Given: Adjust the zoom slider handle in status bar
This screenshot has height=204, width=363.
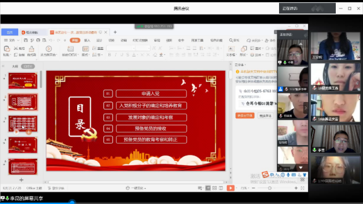Looking at the screenshot, I should pyautogui.click(x=270, y=188).
